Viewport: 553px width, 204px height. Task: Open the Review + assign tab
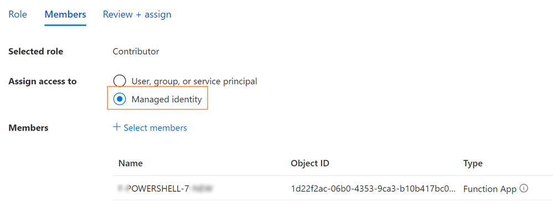click(137, 14)
